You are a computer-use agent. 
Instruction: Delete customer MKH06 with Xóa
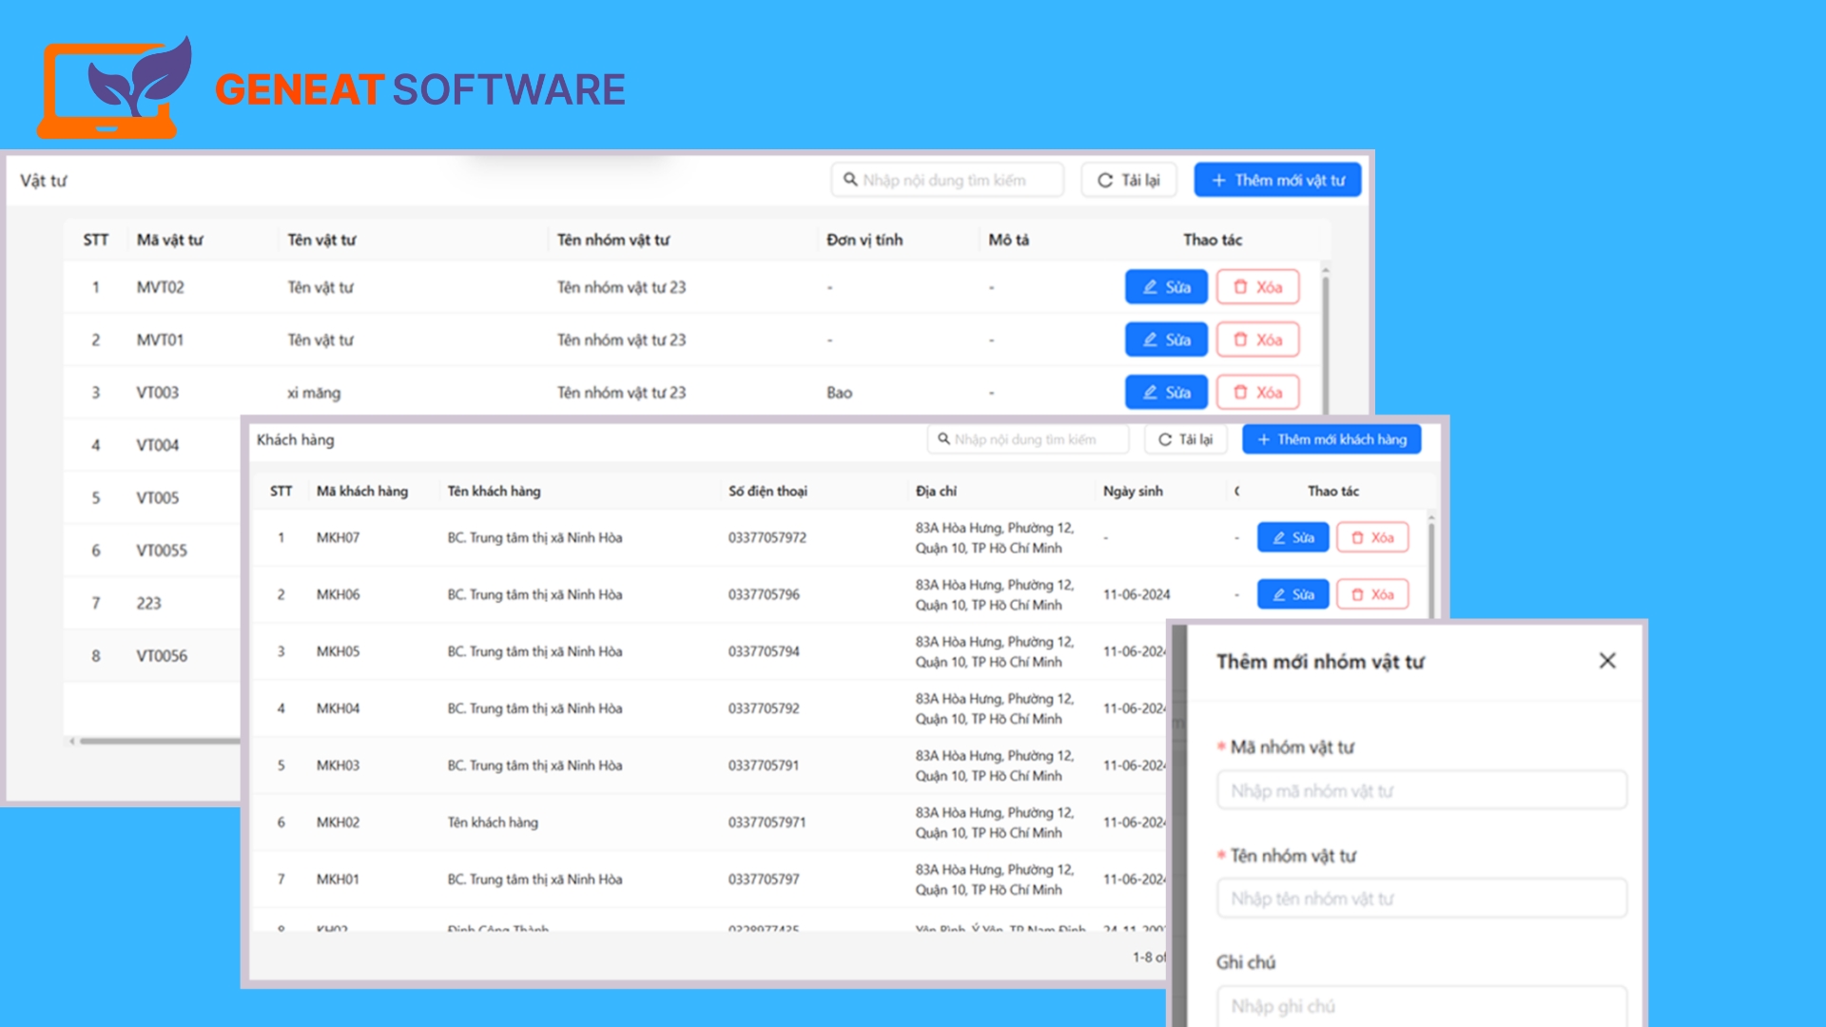(1372, 594)
